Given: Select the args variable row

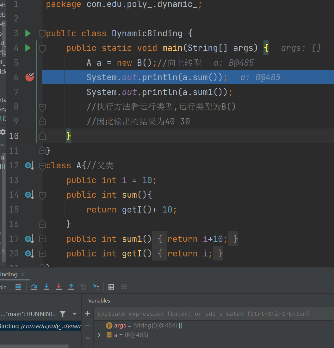Looking at the screenshot, I should coord(213,326).
